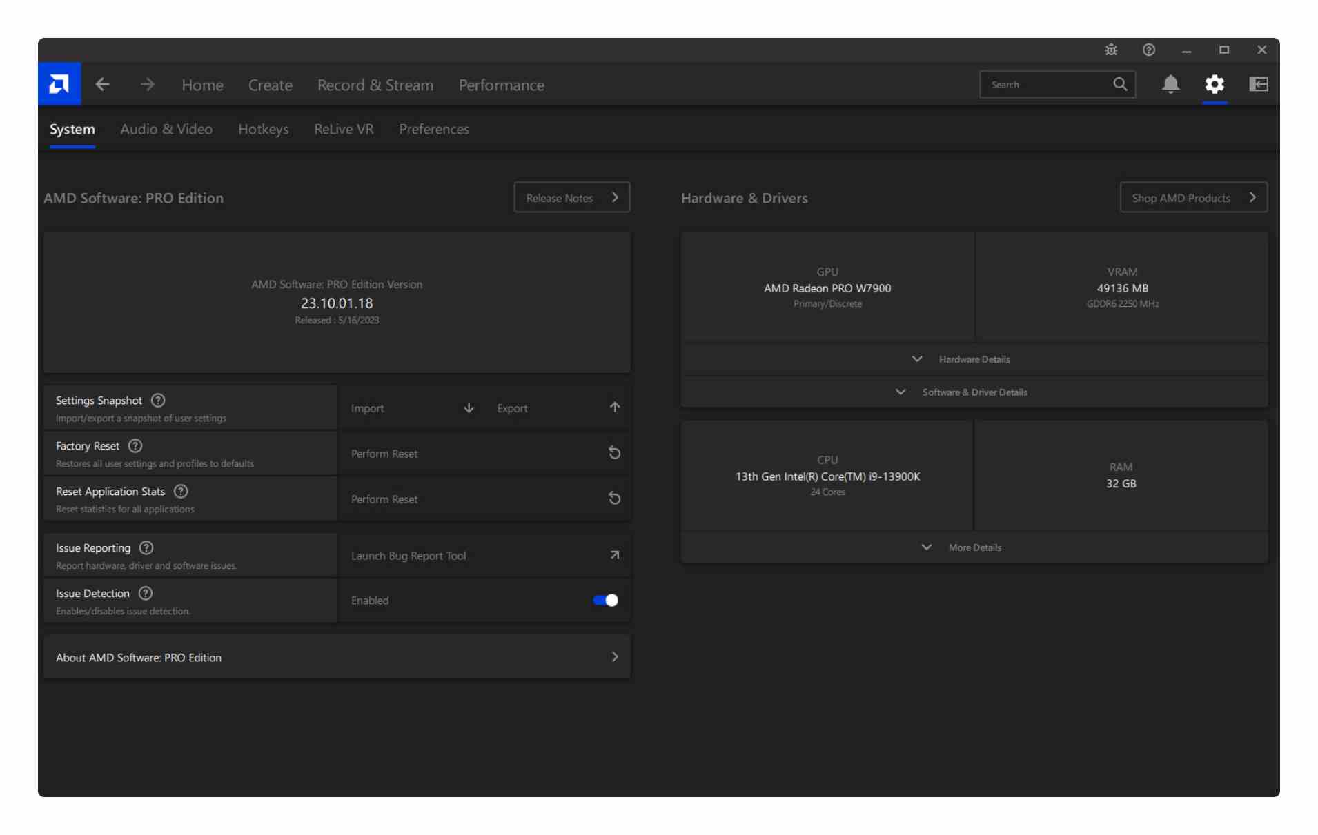Click Perform Reset for Factory Reset
Viewport: 1318px width, 835px height.
coord(484,453)
